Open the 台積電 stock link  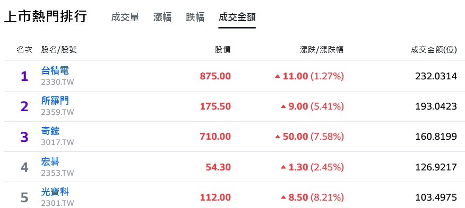coord(55,70)
